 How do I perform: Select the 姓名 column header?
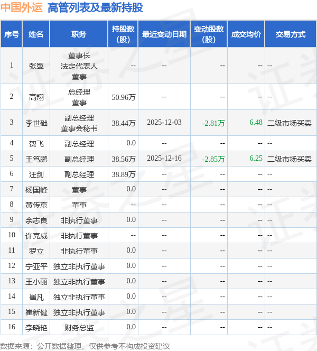tap(36, 34)
